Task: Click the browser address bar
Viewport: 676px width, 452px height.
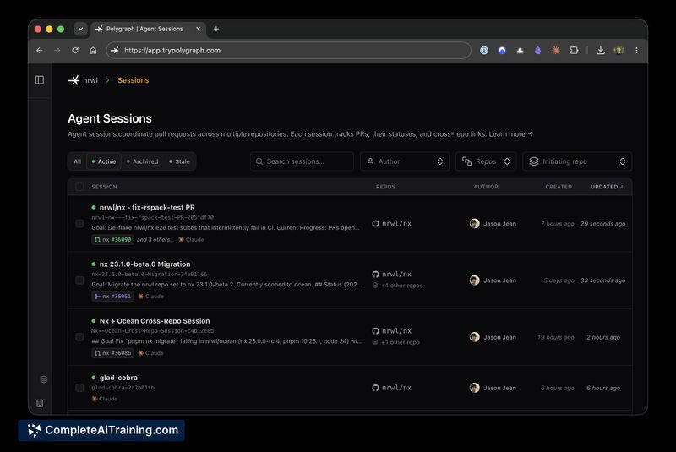Action: pos(289,51)
